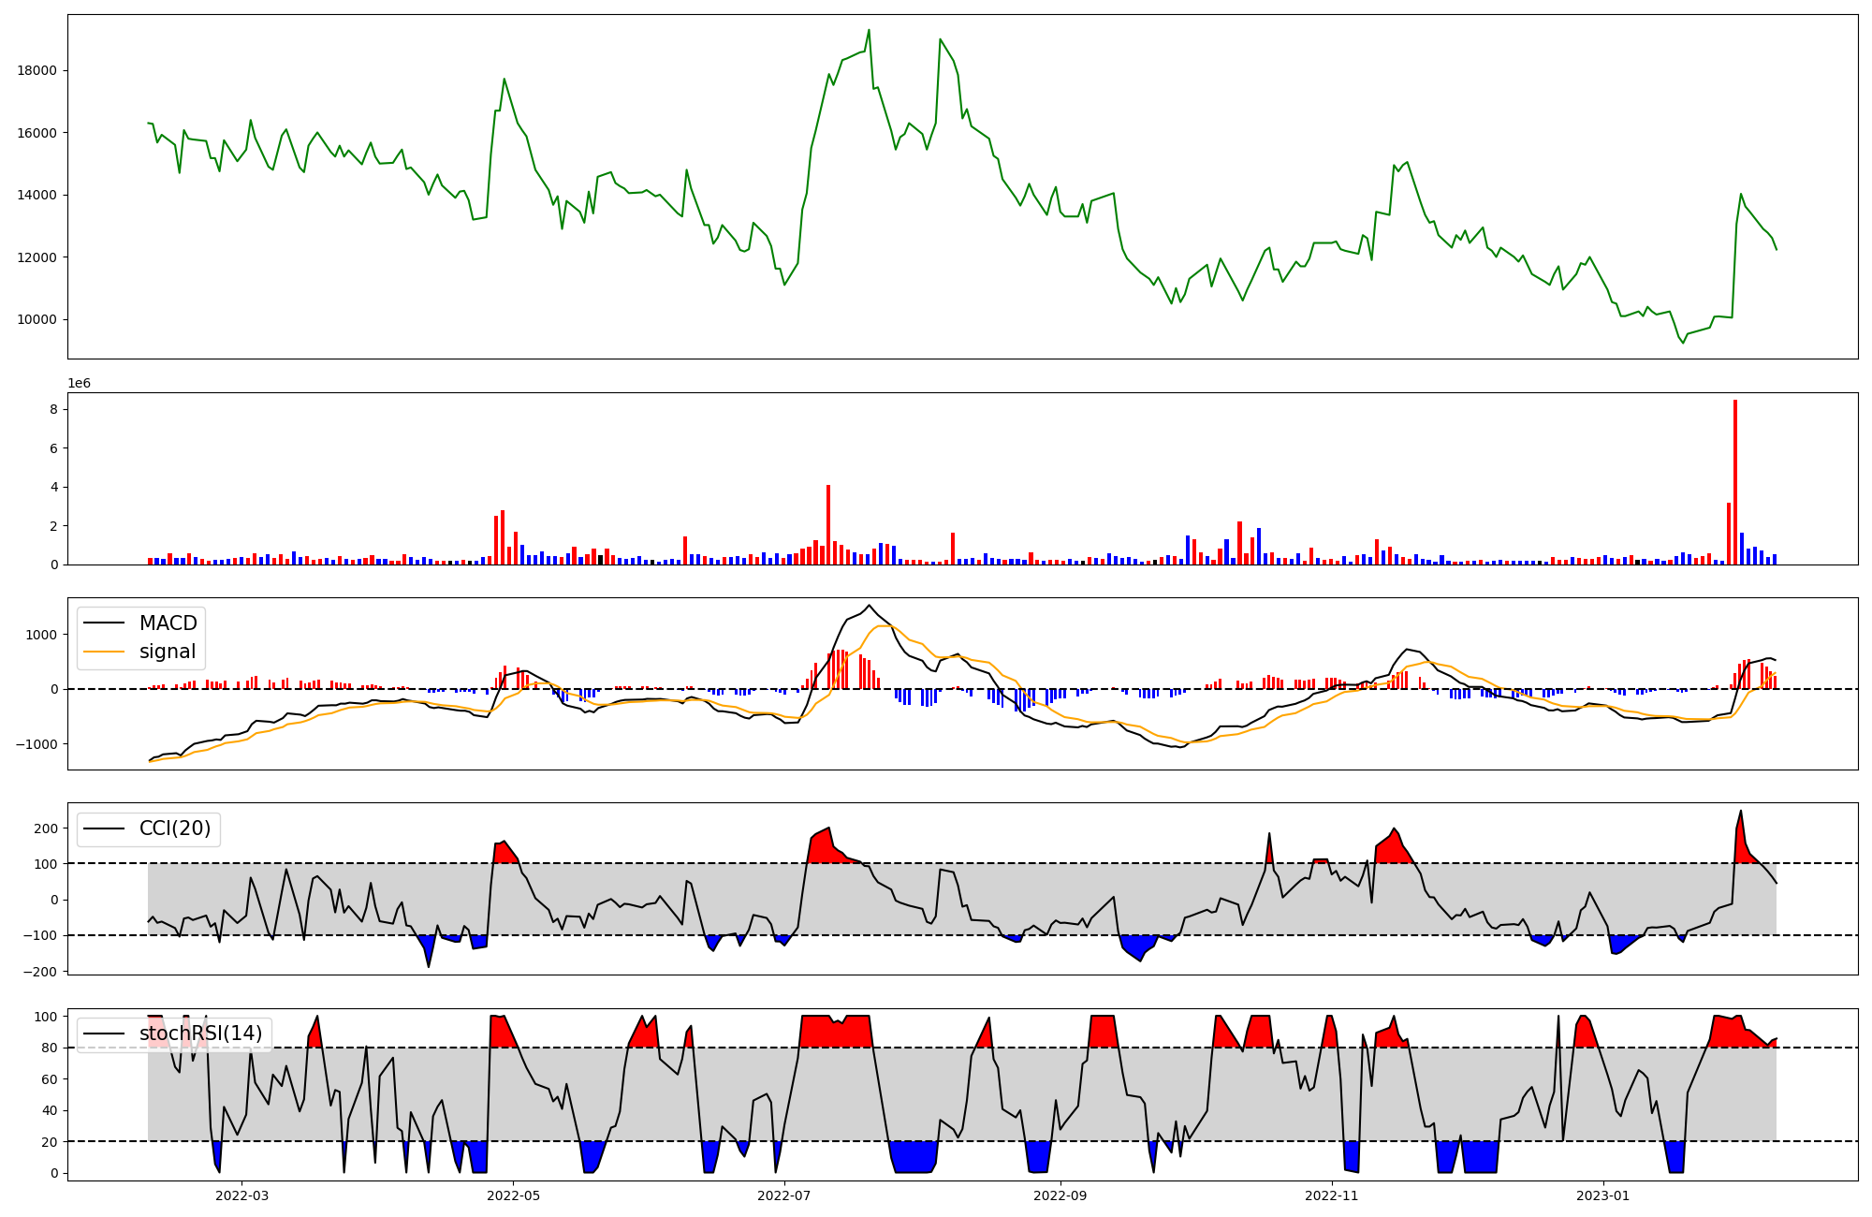Click the 4-million red volume bar in July 2022
Viewport: 1872px width, 1217px height.
coord(828,524)
